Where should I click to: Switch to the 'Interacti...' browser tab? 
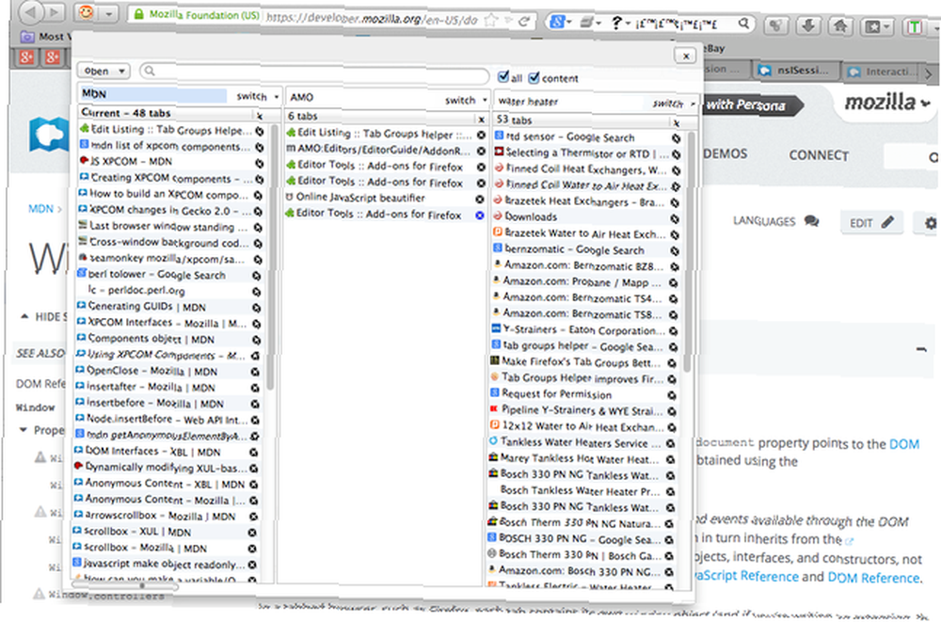pyautogui.click(x=883, y=72)
